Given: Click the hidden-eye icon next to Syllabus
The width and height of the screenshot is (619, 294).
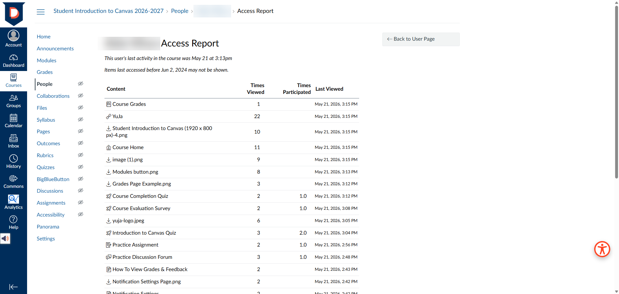Looking at the screenshot, I should coord(81,119).
